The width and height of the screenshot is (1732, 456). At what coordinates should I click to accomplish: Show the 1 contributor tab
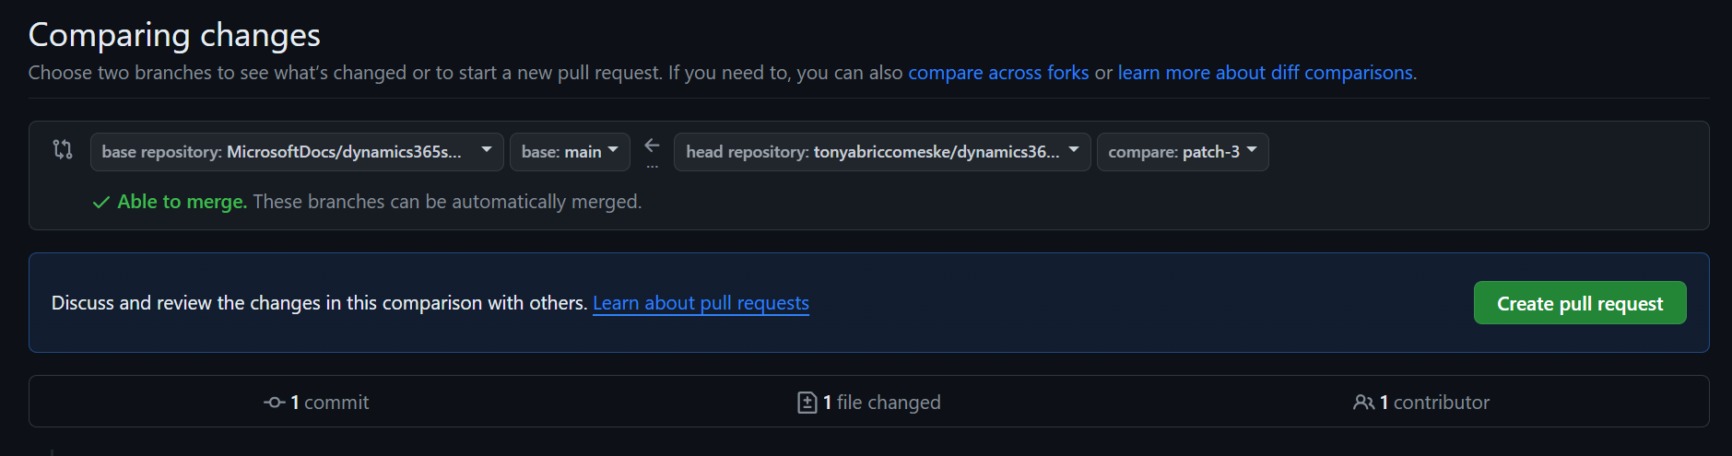[x=1421, y=403]
